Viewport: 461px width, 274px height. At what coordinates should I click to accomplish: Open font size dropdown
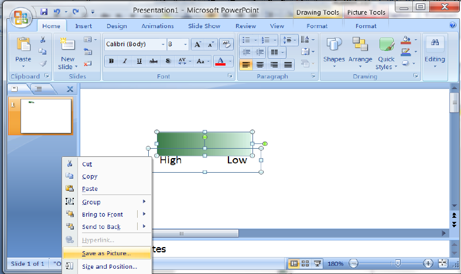tap(185, 44)
